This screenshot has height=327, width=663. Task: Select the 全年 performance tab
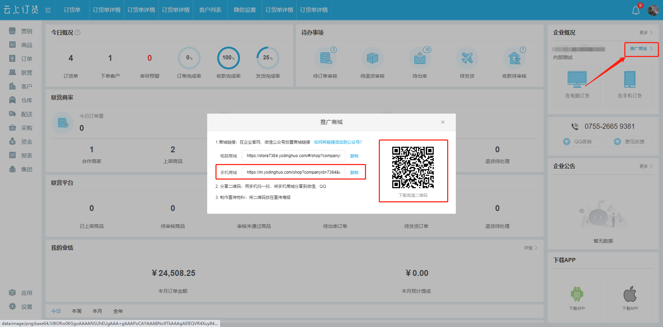coord(118,311)
